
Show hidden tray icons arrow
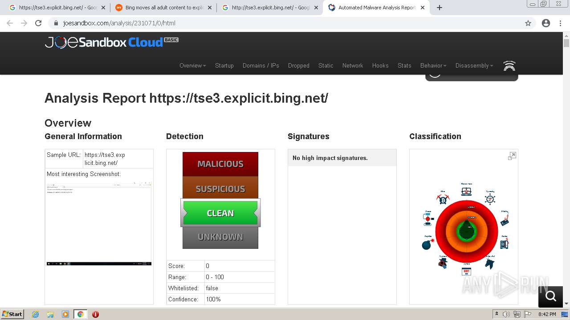(x=497, y=314)
